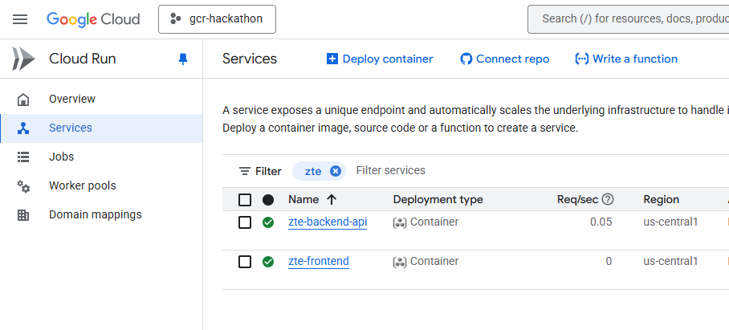Click the Filter list icon

245,171
